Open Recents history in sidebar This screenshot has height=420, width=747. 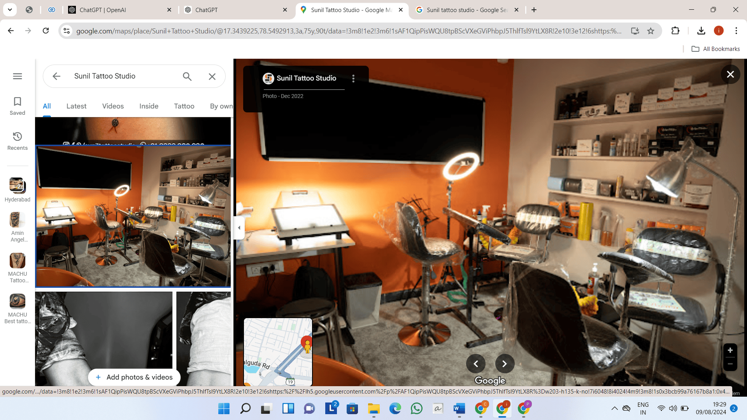(x=18, y=141)
